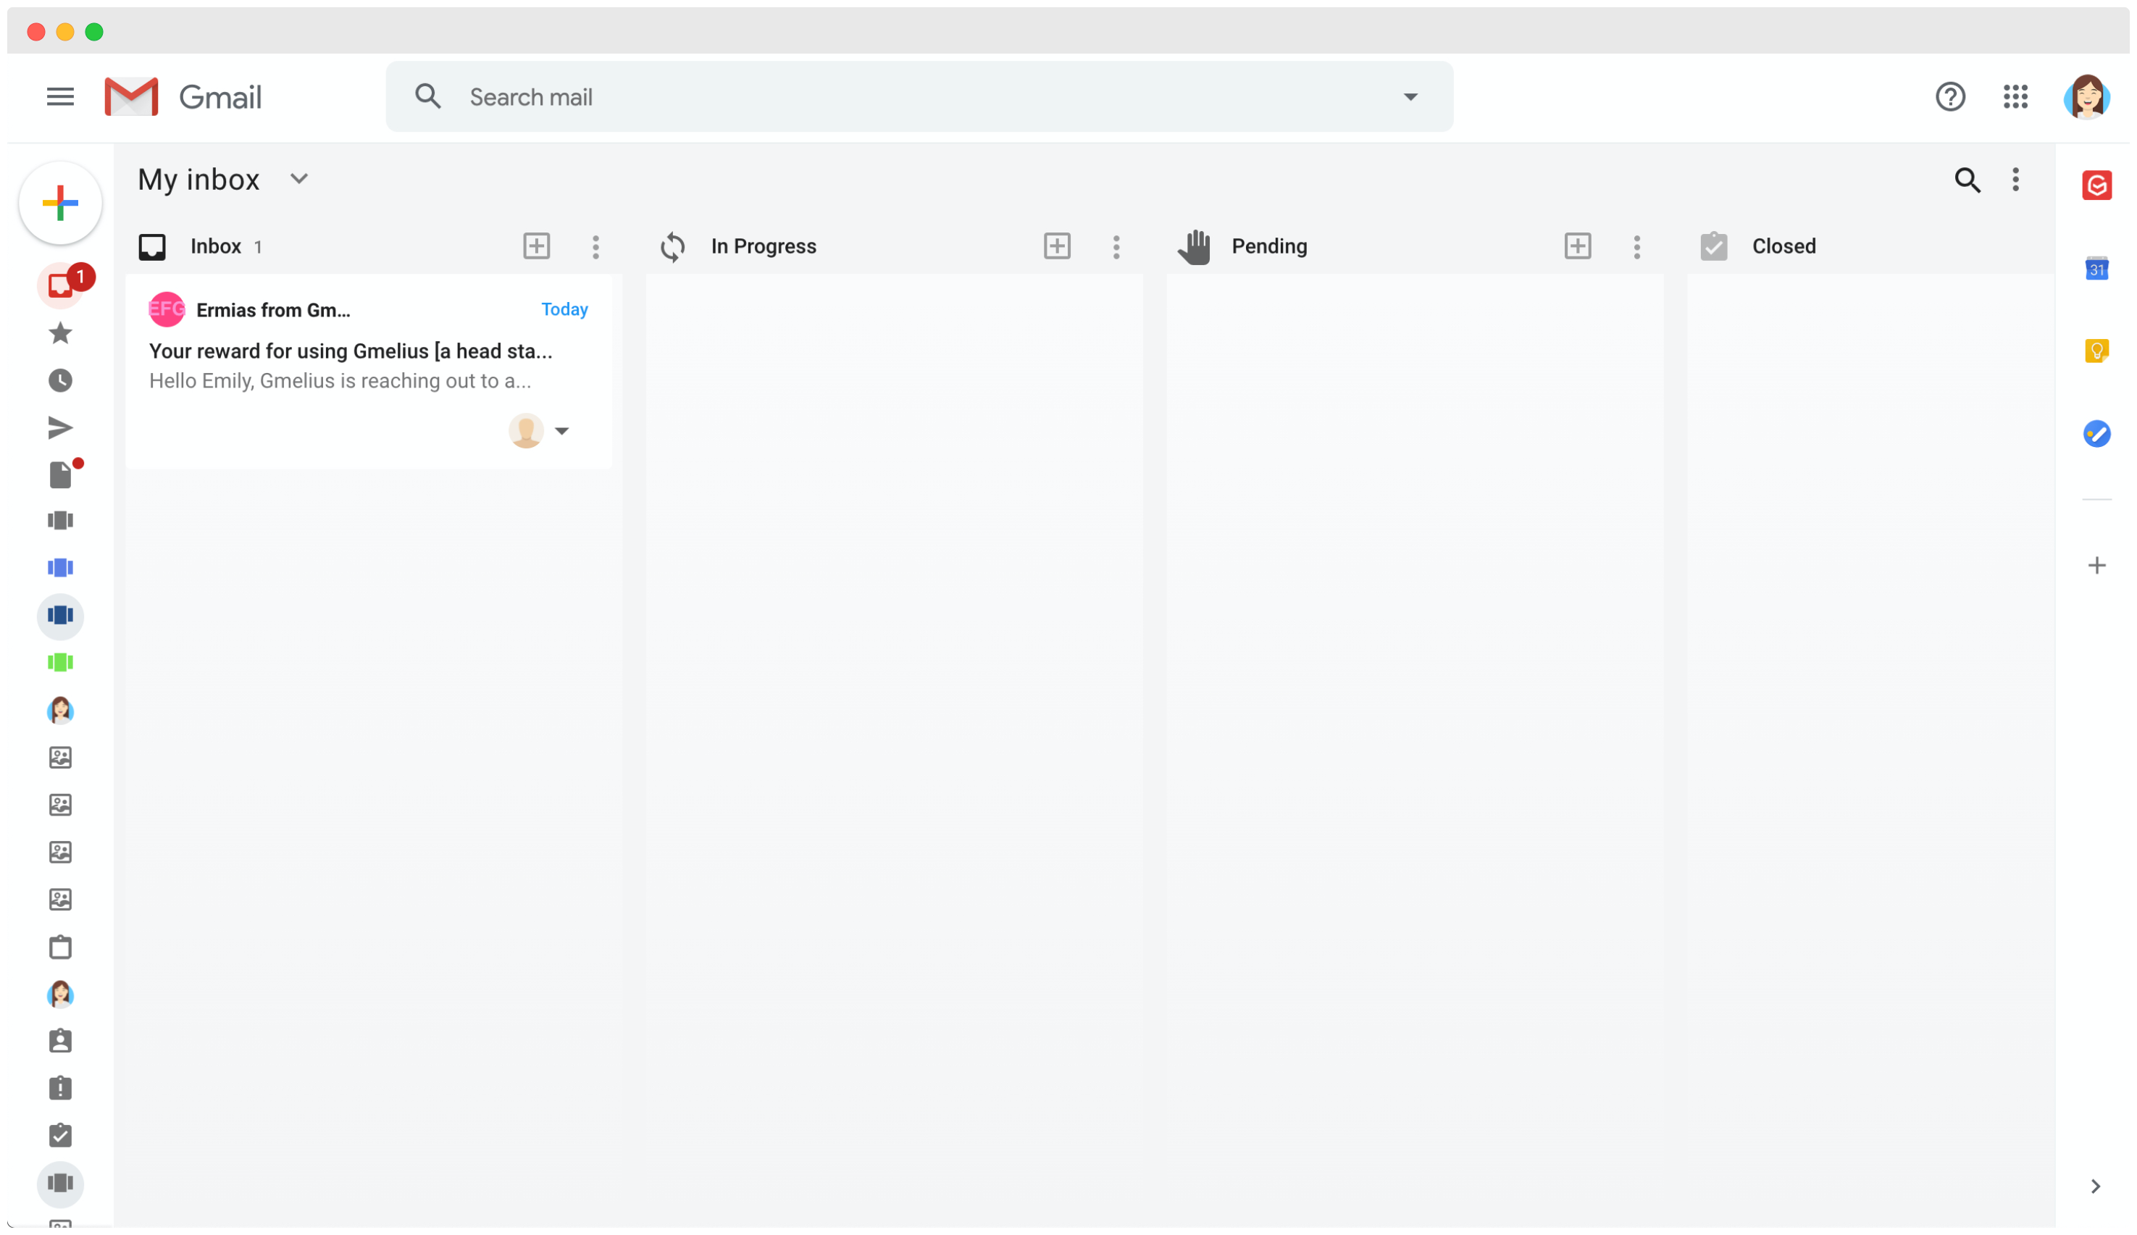The width and height of the screenshot is (2137, 1235).
Task: Hide the side panel with chevron arrow
Action: pos(2094,1186)
